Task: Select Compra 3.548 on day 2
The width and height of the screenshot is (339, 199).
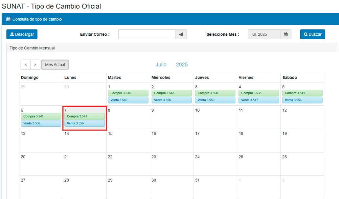Action: (x=172, y=93)
